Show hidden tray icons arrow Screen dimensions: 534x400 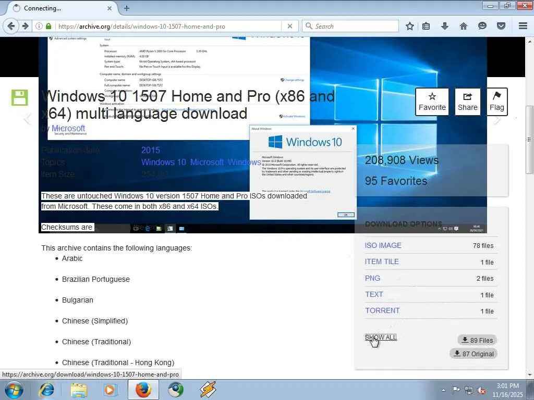(x=443, y=390)
